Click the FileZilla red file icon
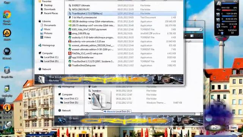 click(x=70, y=53)
